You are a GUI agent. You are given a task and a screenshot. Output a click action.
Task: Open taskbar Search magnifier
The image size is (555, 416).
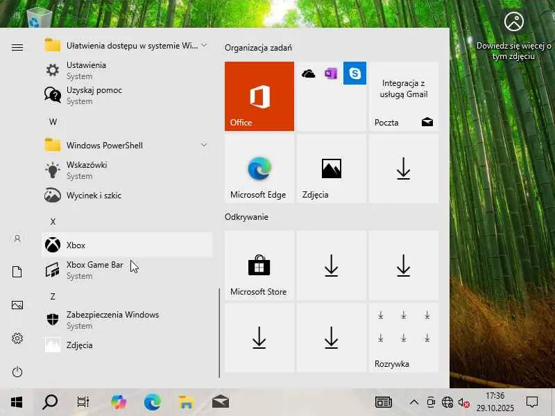coord(50,402)
